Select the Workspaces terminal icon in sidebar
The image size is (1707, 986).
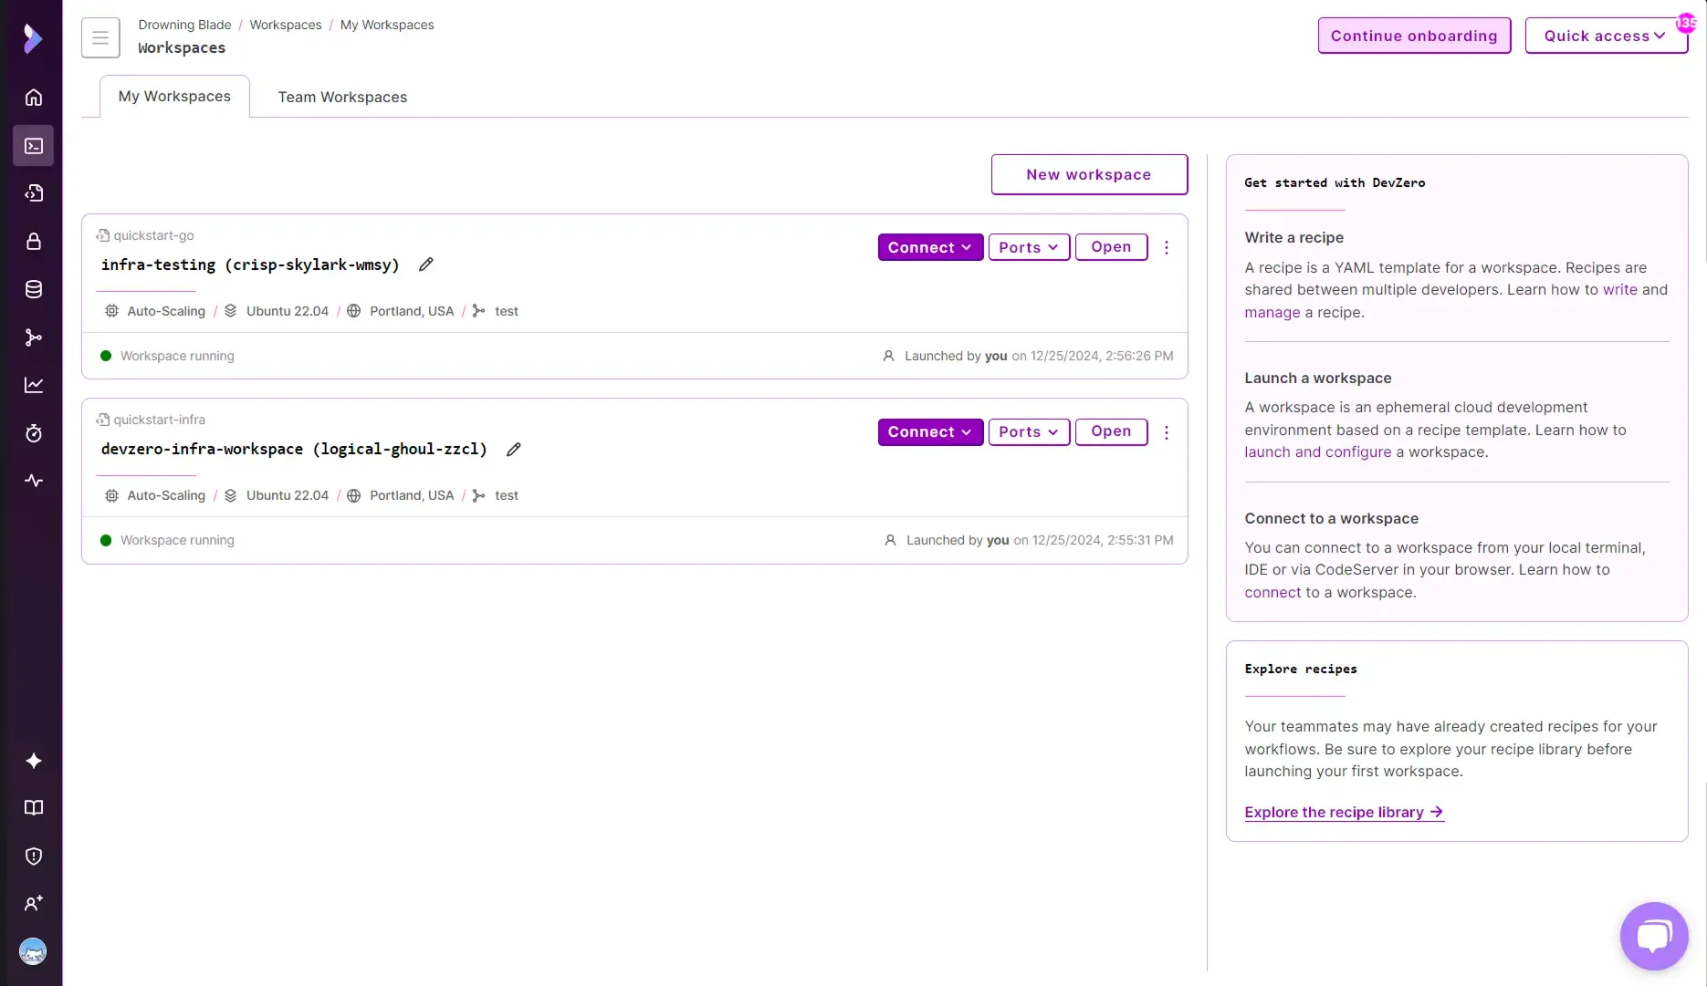(x=33, y=146)
